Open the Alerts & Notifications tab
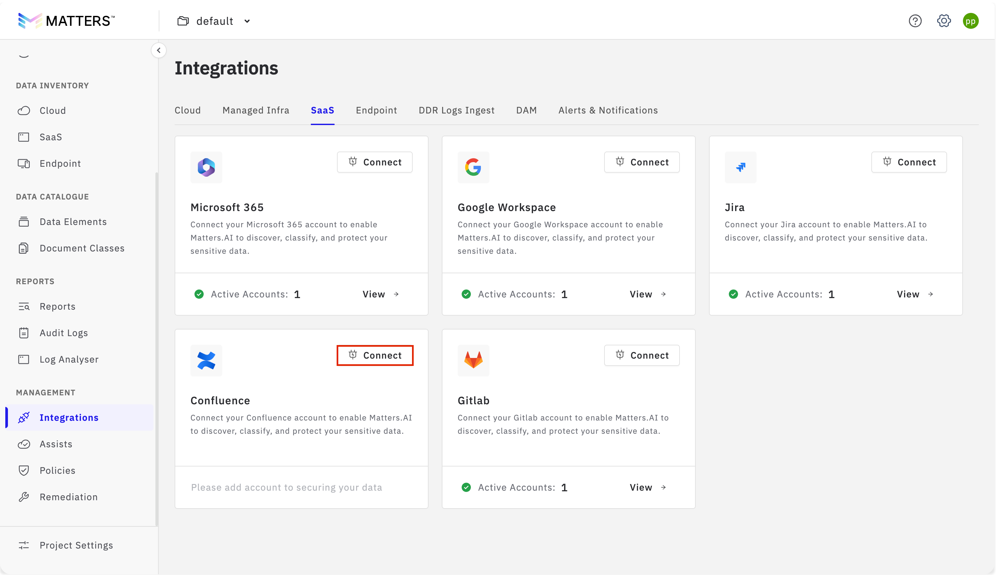Screen dimensions: 996x575 pos(608,110)
